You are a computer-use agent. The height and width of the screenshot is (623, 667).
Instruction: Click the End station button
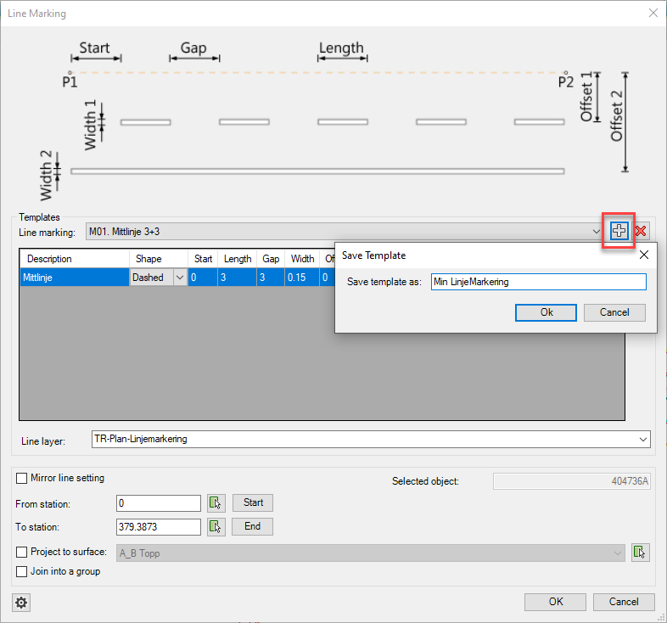pos(252,526)
